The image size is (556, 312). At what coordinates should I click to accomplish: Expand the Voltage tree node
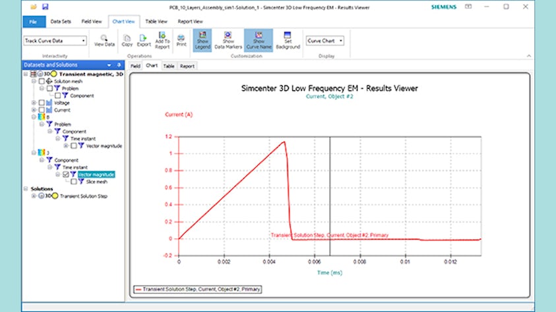coord(34,103)
